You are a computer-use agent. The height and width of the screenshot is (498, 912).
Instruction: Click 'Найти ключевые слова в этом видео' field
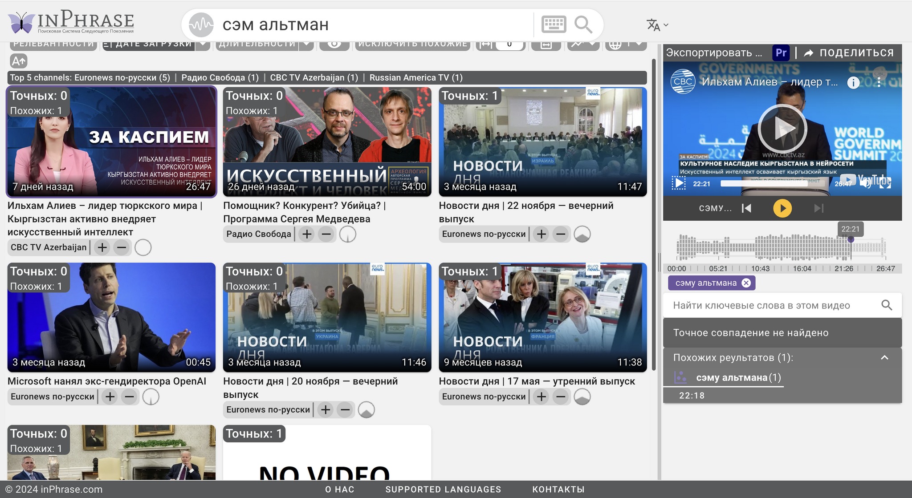tap(773, 305)
